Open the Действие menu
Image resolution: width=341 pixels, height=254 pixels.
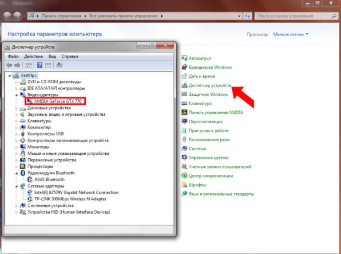click(x=33, y=56)
